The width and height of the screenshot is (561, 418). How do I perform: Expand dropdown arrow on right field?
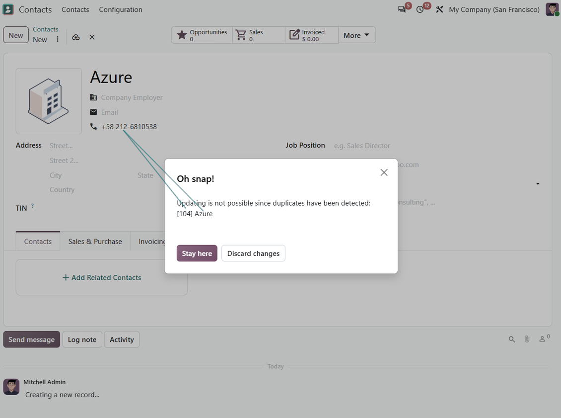[537, 184]
